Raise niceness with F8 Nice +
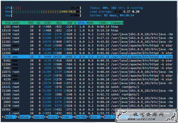Image resolution: width=178 pixels, height=123 pixels. pos(108,117)
